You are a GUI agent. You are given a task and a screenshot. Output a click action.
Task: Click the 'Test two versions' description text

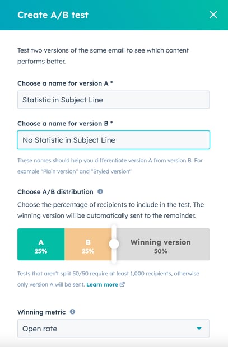[103, 56]
